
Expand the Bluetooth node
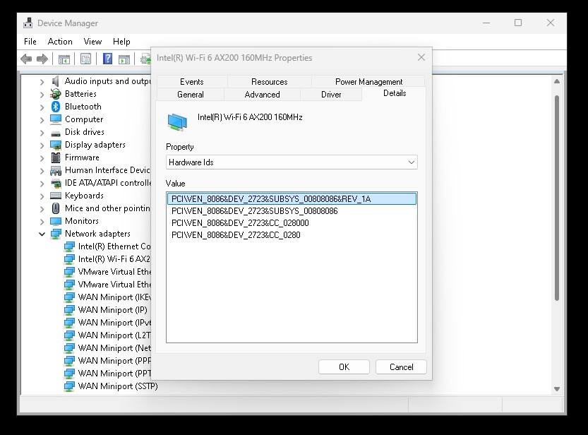[42, 107]
